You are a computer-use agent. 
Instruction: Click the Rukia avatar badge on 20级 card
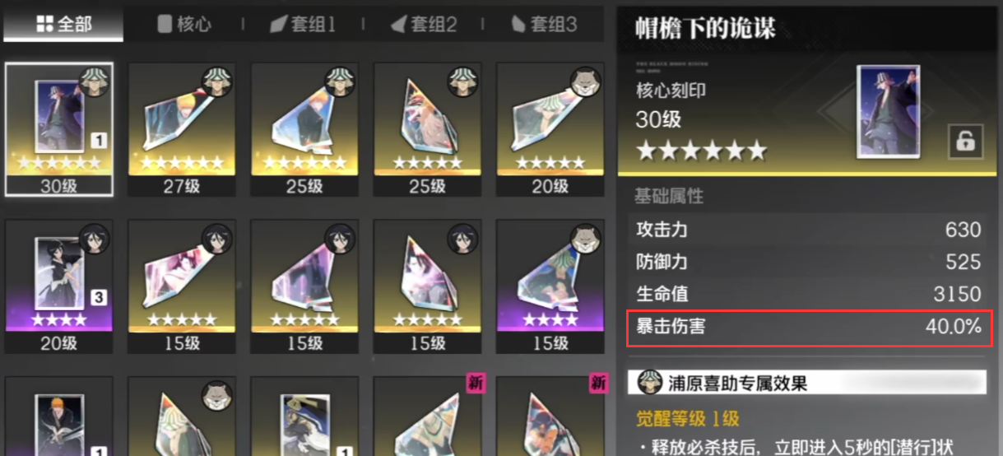point(95,238)
